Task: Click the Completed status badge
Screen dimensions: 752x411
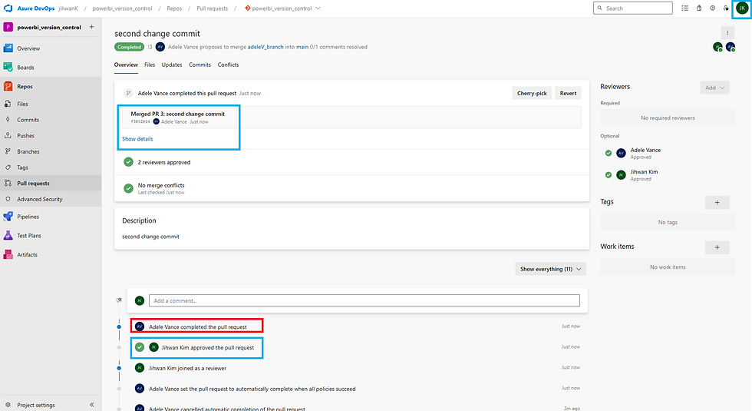Action: (129, 47)
